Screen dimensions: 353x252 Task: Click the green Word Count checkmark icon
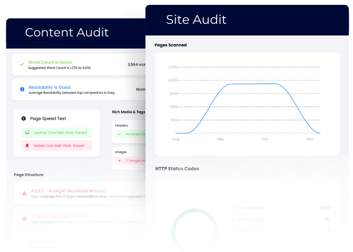(22, 64)
